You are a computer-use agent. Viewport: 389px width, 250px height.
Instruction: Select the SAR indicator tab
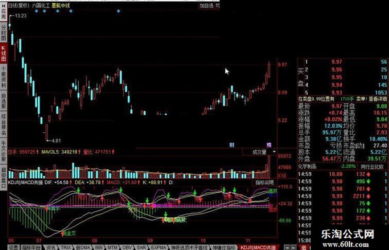142,247
